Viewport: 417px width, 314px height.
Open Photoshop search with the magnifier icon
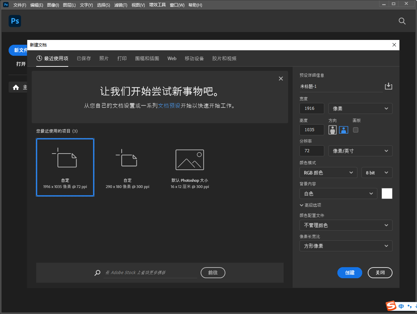coord(402,21)
